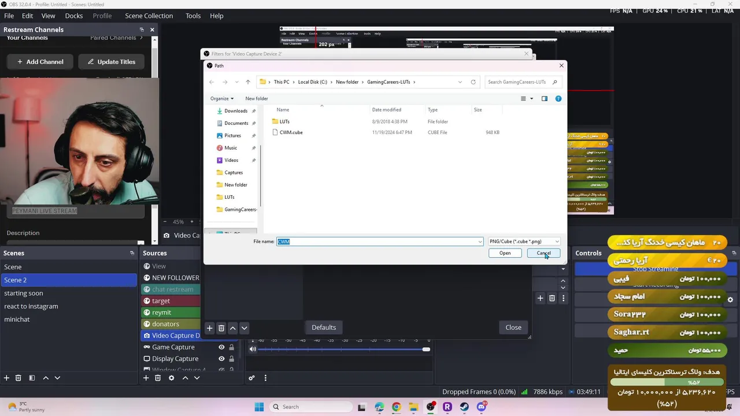The image size is (740, 416).
Task: Add a new source in Sources panel
Action: 146,378
